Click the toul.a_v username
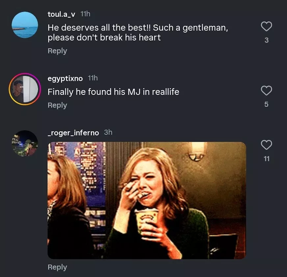 click(x=61, y=14)
